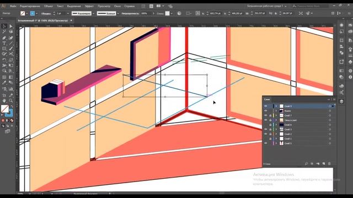Toggle visibility of Окно и свет layer
Viewport: 353px width, 198px height.
click(x=266, y=120)
